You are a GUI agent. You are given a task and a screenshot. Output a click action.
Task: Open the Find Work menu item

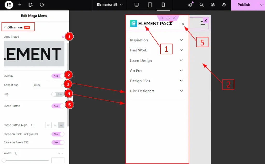(x=139, y=50)
